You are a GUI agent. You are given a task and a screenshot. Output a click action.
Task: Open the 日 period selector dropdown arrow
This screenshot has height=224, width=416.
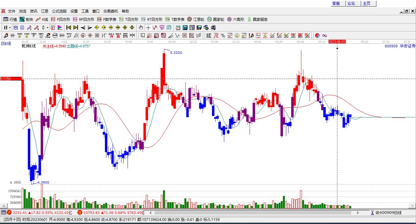coord(10,28)
